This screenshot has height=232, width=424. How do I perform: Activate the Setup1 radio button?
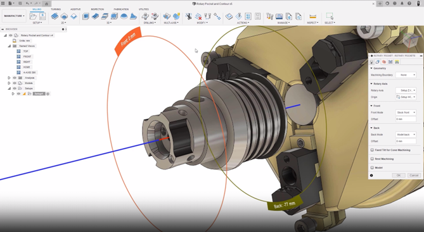[x=48, y=94]
